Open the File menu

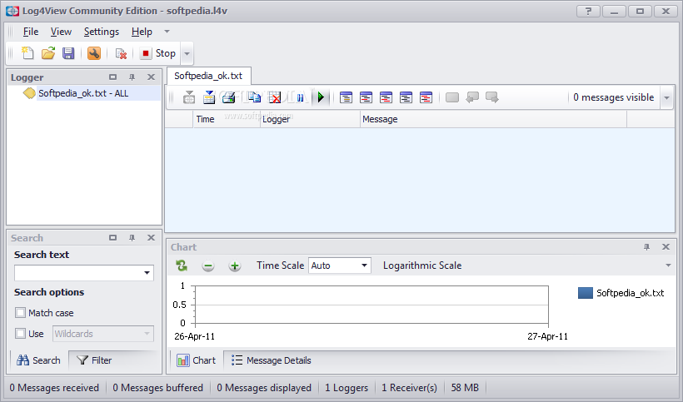[x=31, y=32]
